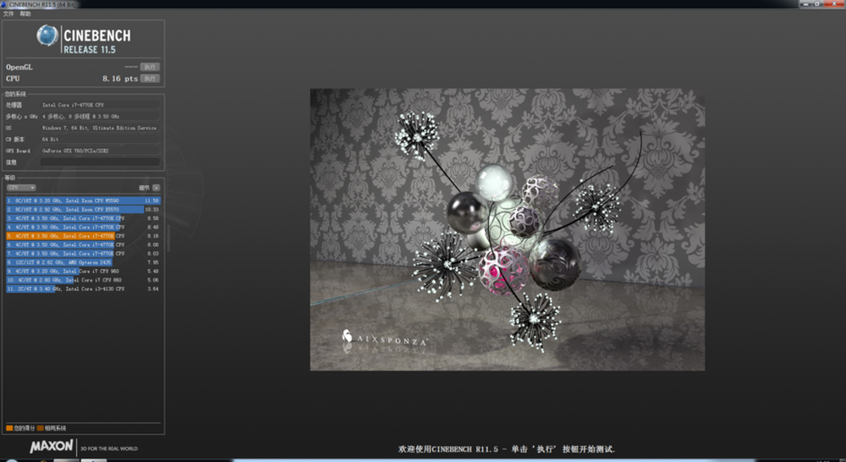This screenshot has height=462, width=846.
Task: Click the cores field showing 3.50 GHz
Action: (x=100, y=116)
